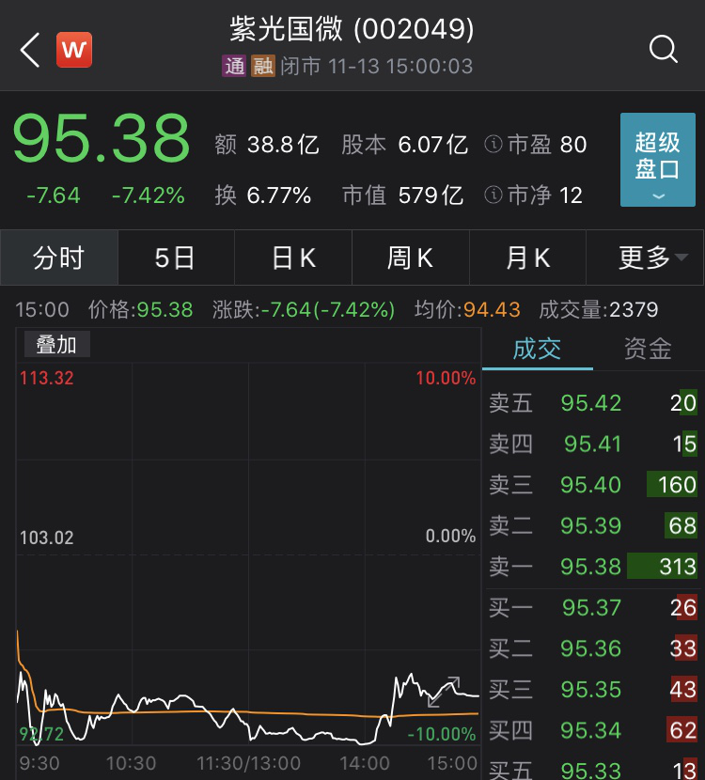Image resolution: width=705 pixels, height=780 pixels.
Task: Expand the chart with the diagonal arrows icon
Action: pyautogui.click(x=444, y=692)
